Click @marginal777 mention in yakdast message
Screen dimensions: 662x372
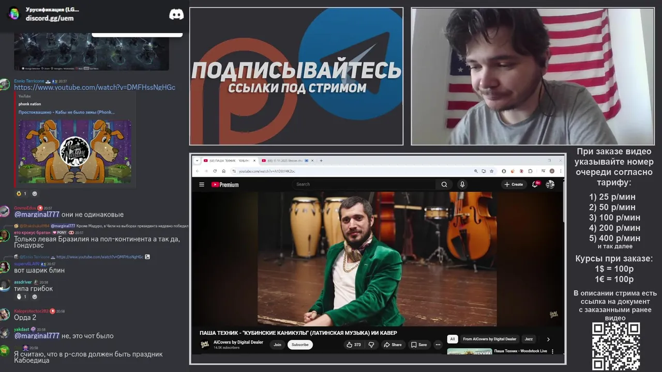(x=37, y=336)
